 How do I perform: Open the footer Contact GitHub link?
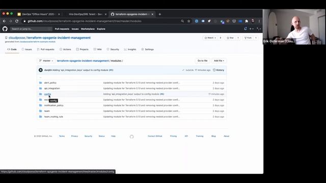(x=155, y=136)
